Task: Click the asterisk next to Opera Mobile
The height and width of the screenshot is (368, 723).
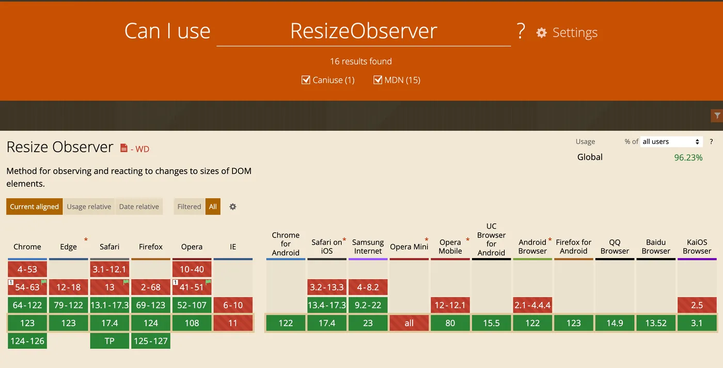Action: [x=467, y=240]
